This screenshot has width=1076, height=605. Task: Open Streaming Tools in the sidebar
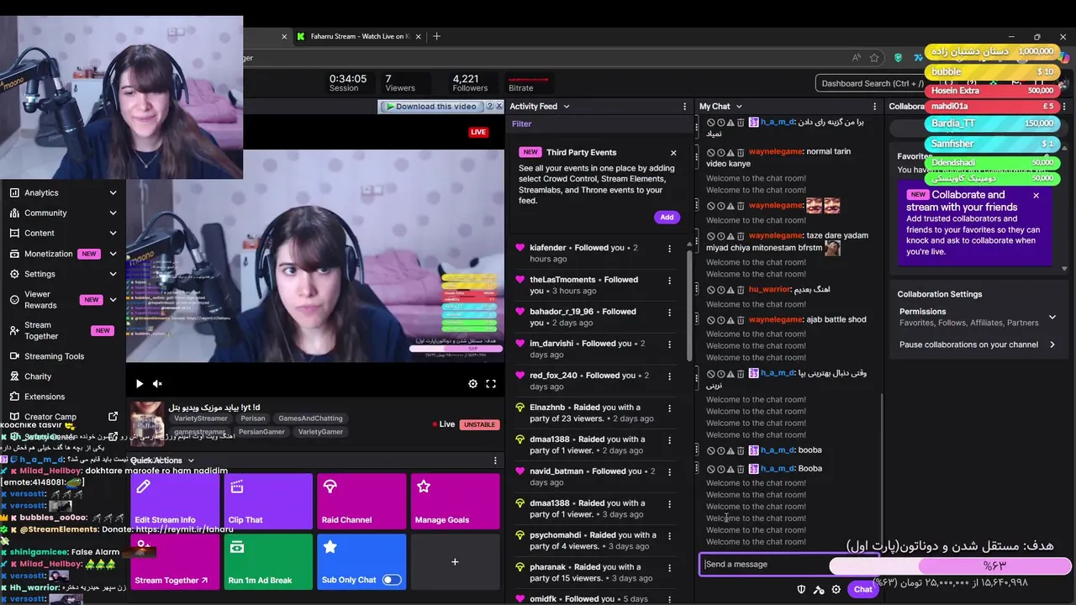[54, 356]
